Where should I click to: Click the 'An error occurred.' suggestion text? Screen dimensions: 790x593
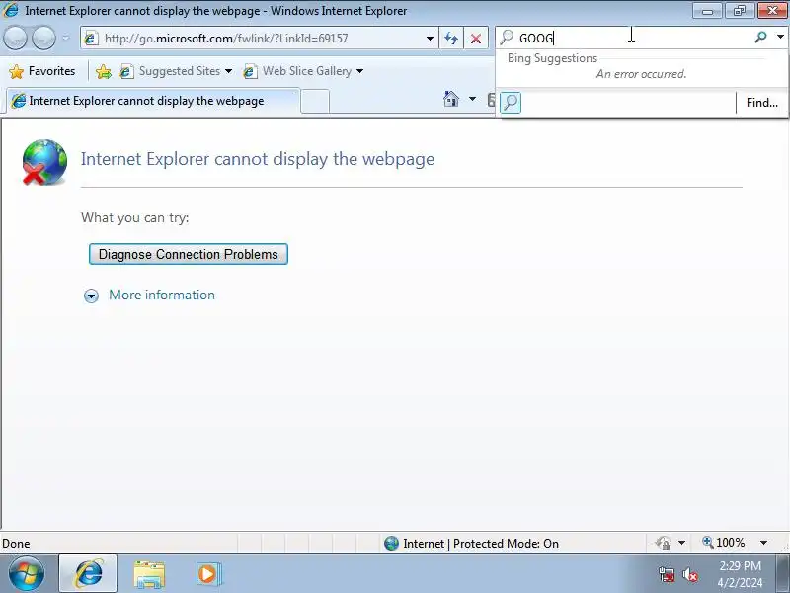[641, 74]
